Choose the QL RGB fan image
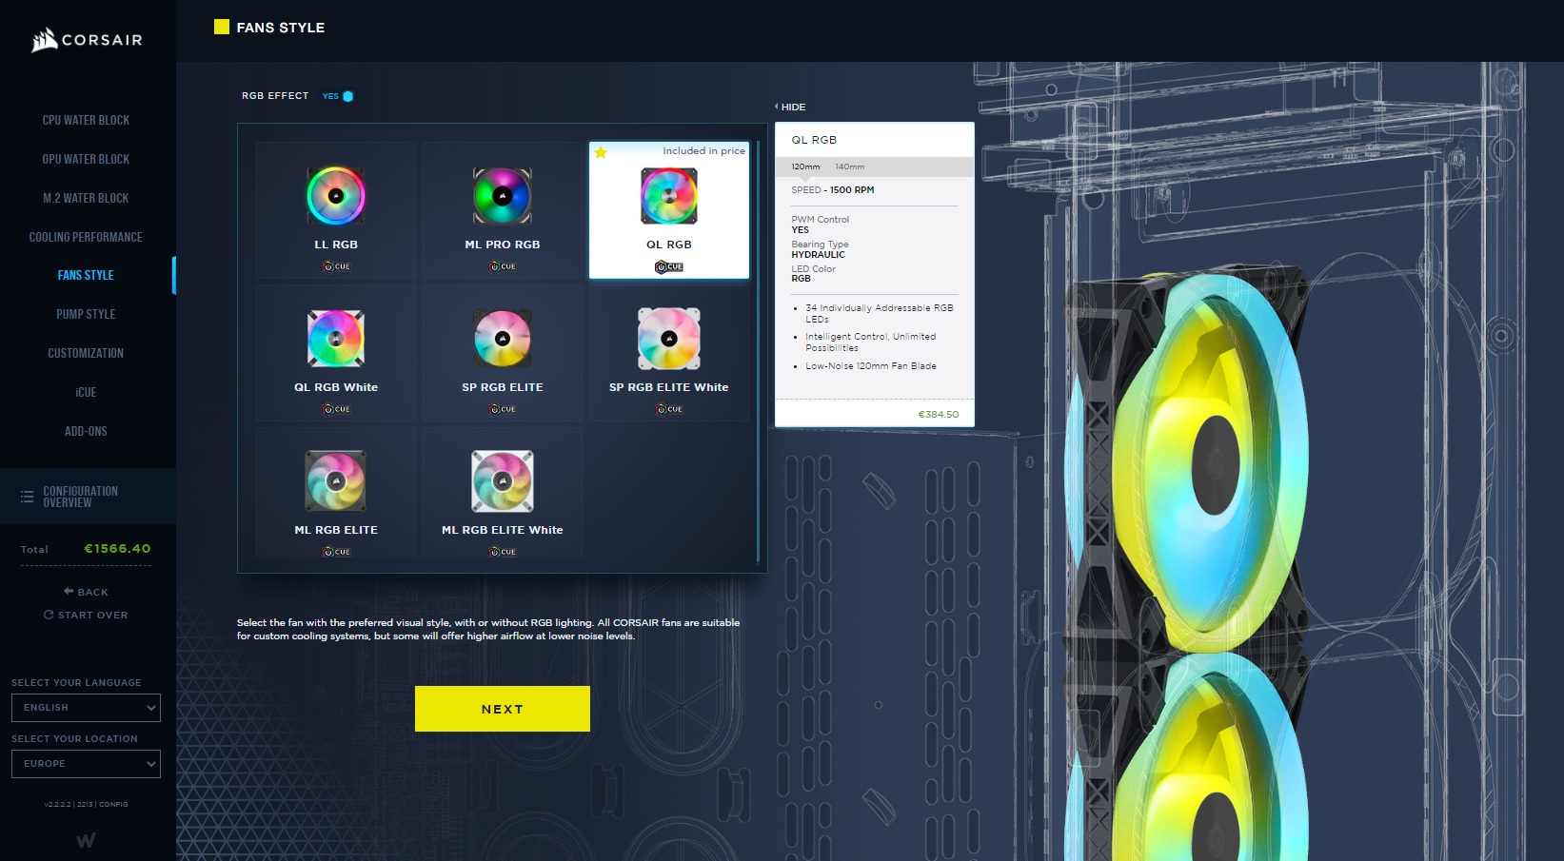This screenshot has height=861, width=1564. [x=669, y=196]
